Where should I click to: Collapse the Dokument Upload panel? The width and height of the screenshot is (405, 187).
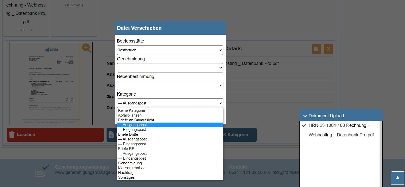point(305,116)
